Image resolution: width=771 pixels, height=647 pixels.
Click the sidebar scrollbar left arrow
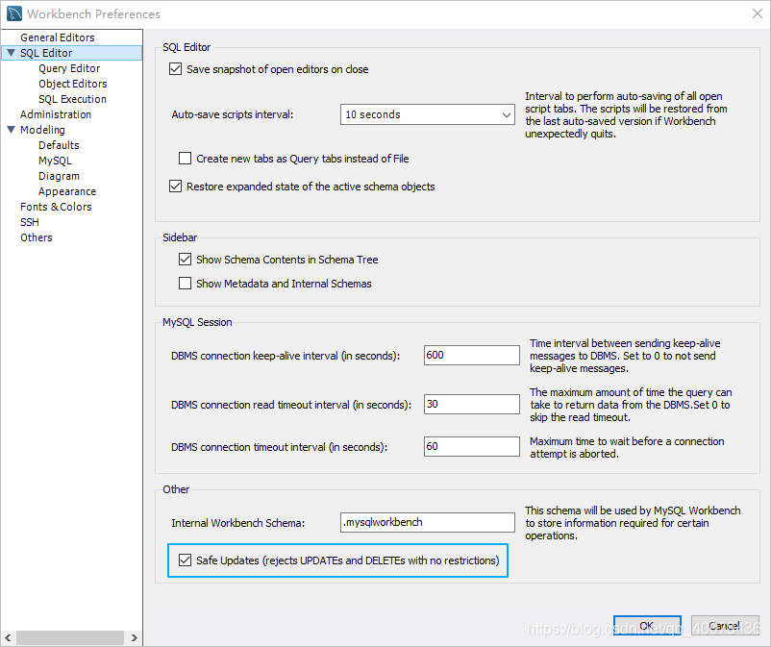[8, 637]
